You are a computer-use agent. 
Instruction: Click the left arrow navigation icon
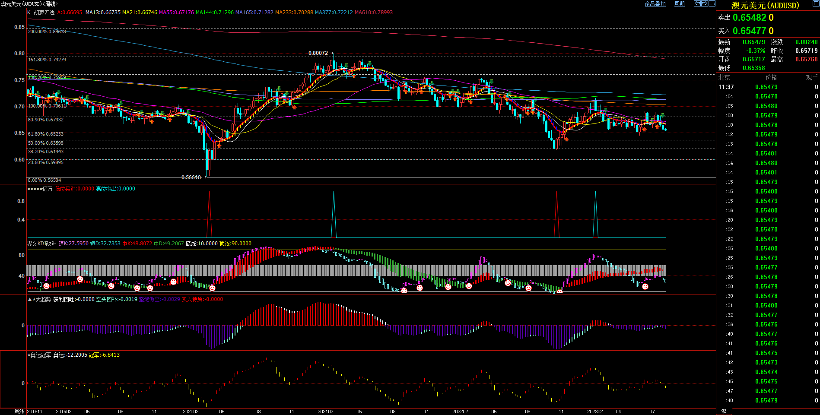pyautogui.click(x=697, y=3)
